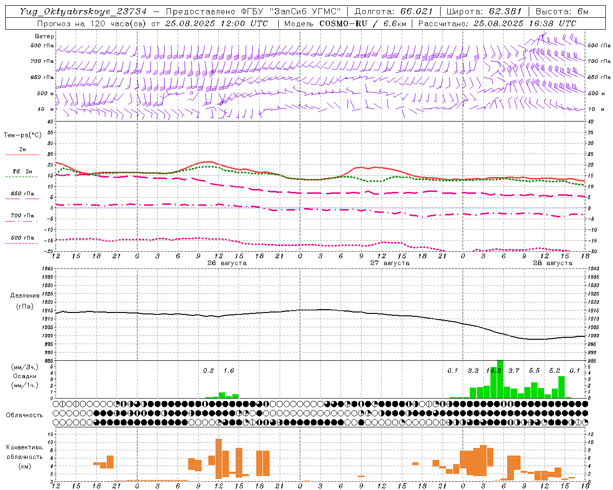The height and width of the screenshot is (490, 613).
Task: Click the 850 гПа temperature legend entry
Action: (23, 194)
